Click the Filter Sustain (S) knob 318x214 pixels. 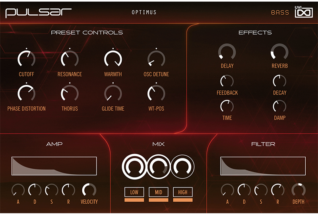click(261, 190)
